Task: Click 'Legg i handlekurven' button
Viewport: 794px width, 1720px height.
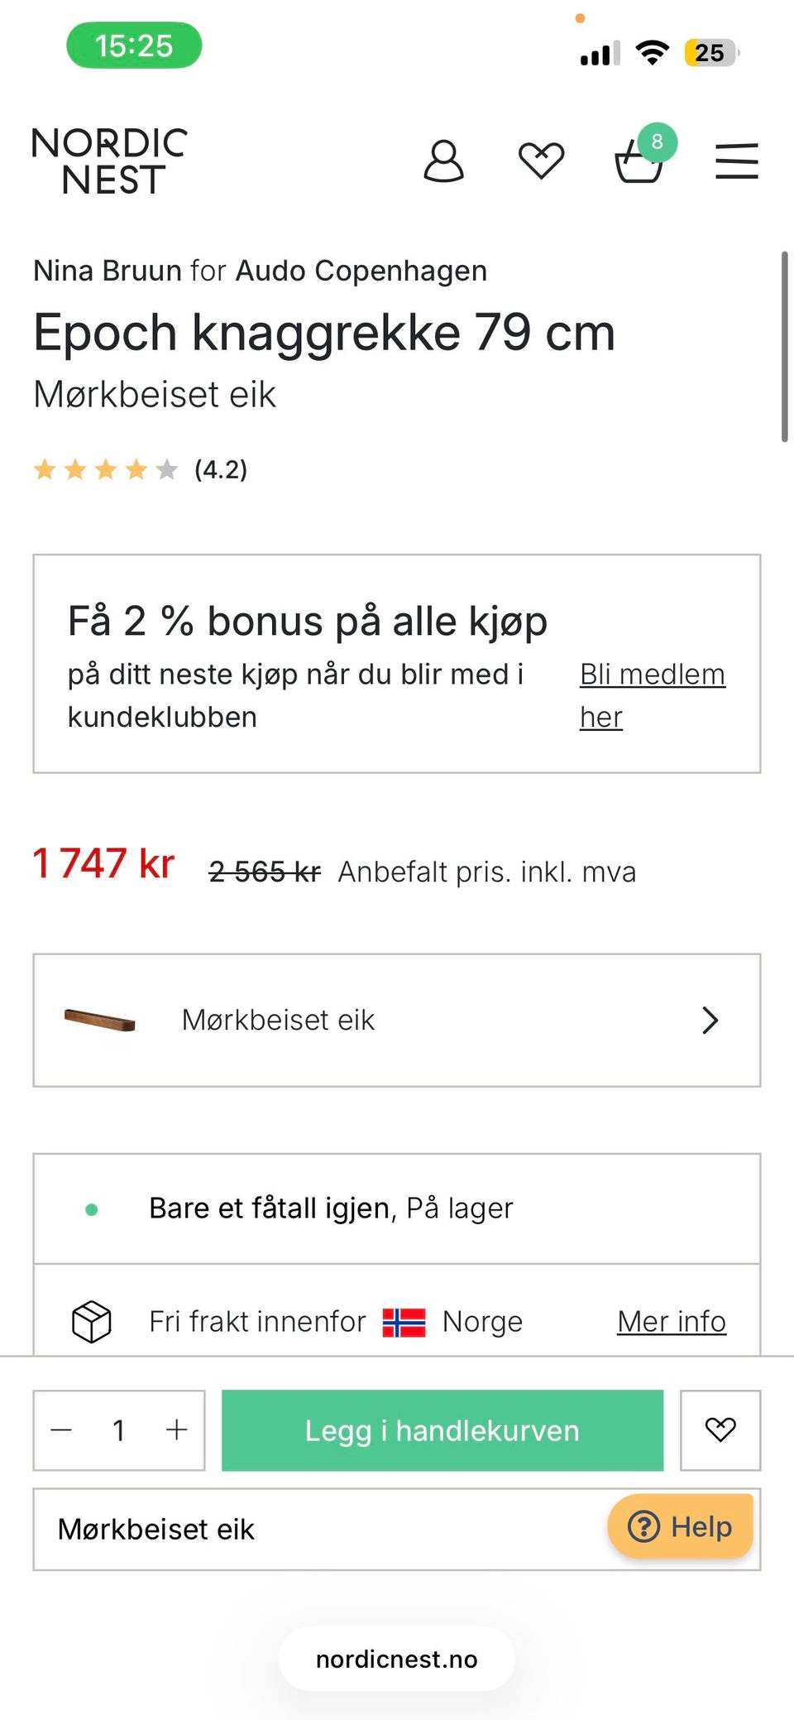Action: pos(442,1429)
